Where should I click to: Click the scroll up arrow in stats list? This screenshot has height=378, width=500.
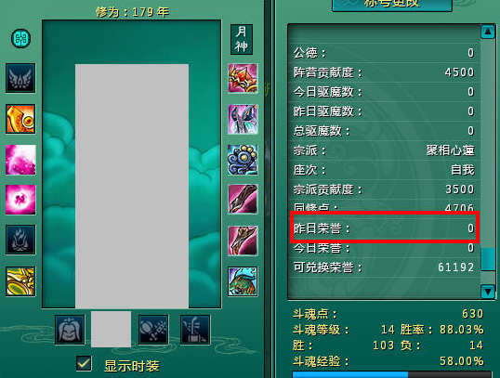(x=488, y=32)
